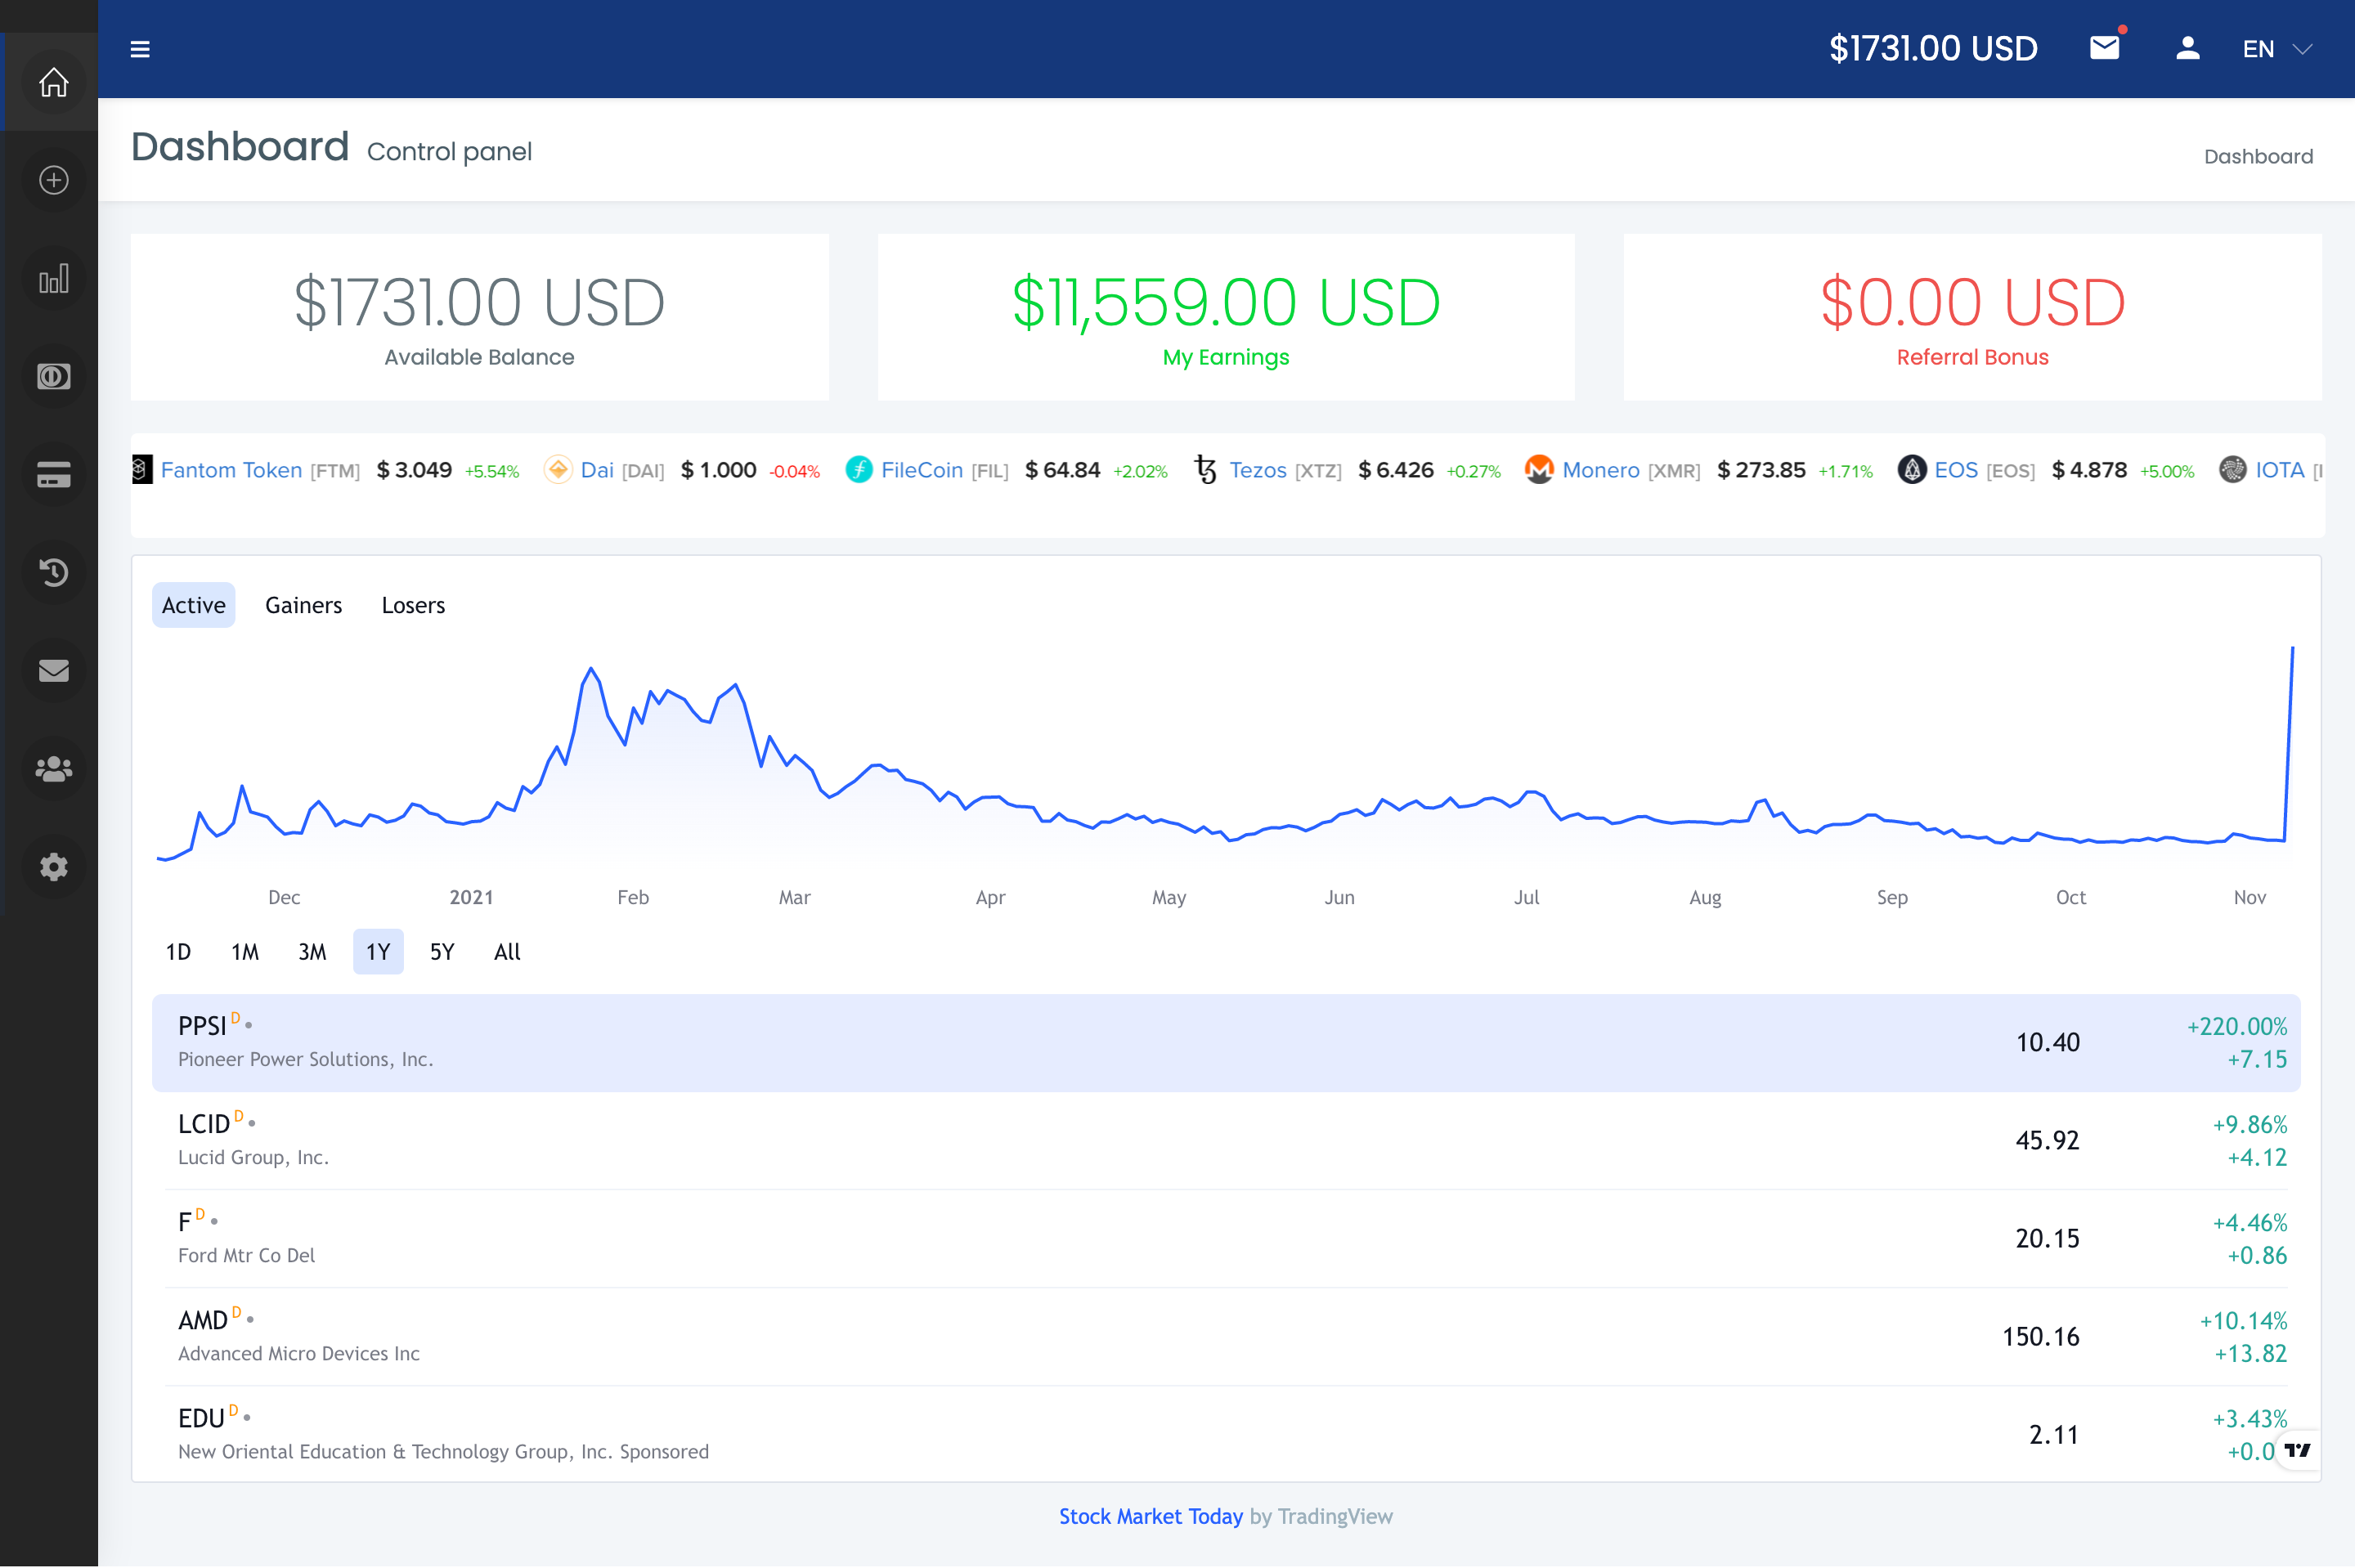Click the Dashboard breadcrumb at the right
Image resolution: width=2355 pixels, height=1568 pixels.
coord(2258,156)
